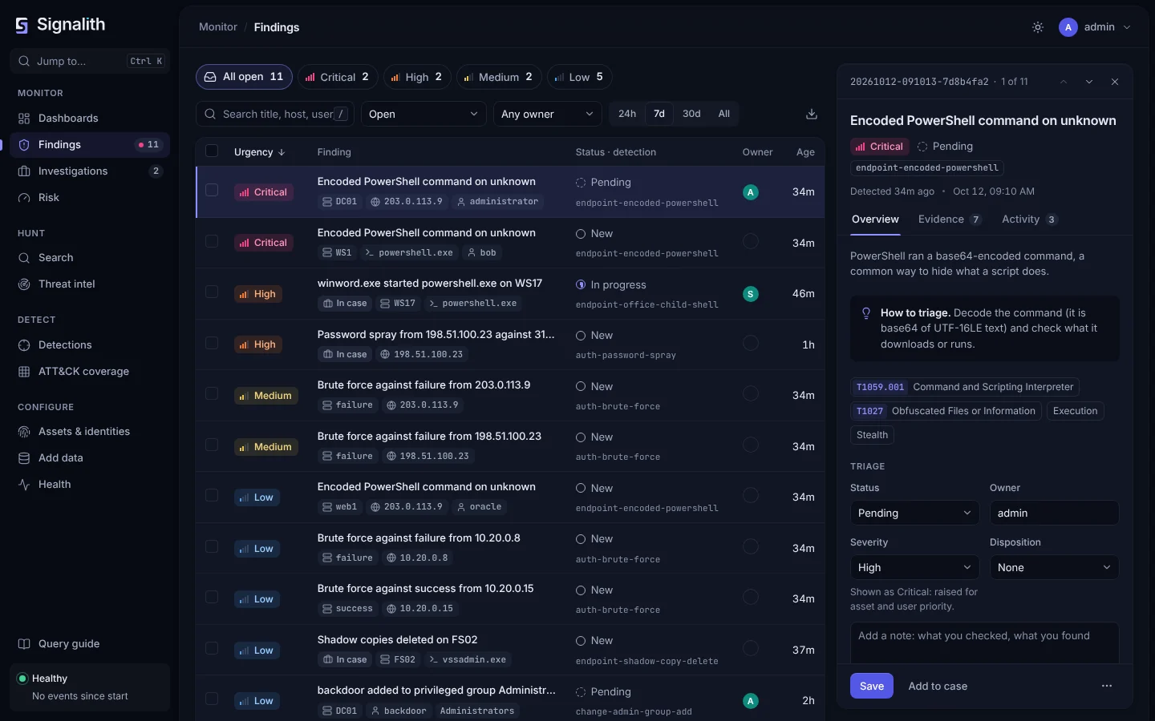Select the 7d time range
Screen dimensions: 1155x721
click(x=659, y=114)
